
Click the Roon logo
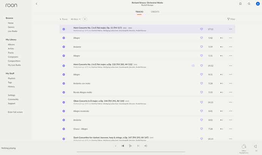11,5
